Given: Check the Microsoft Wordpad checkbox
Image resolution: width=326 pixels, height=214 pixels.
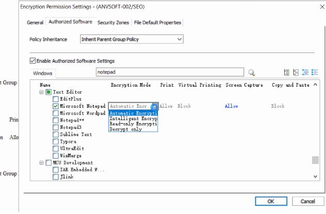Looking at the screenshot, I should 56,113.
